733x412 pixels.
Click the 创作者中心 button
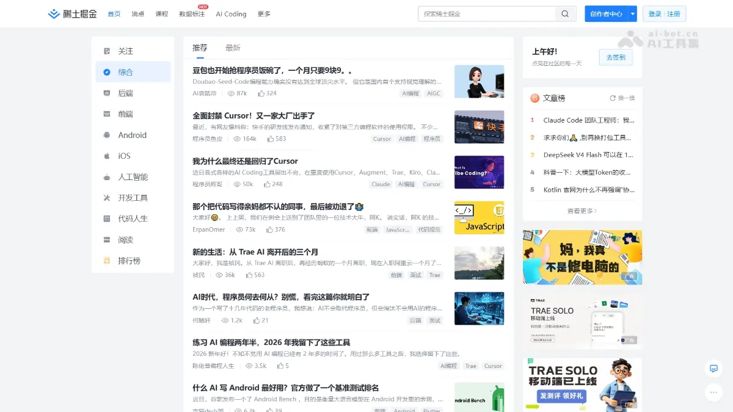(x=607, y=14)
